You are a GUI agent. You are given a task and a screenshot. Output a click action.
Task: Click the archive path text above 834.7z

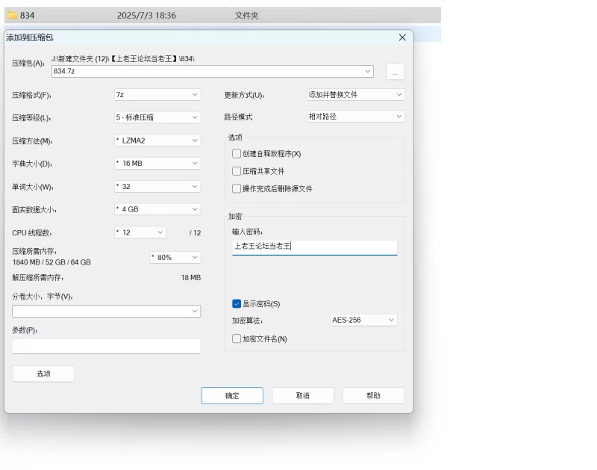pos(123,59)
